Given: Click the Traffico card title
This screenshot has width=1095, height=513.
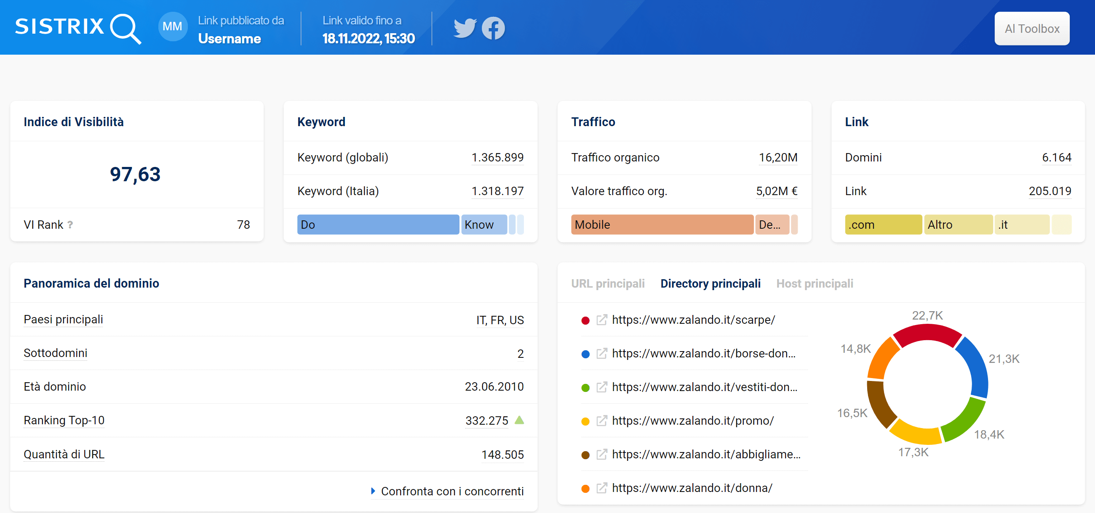Looking at the screenshot, I should coord(593,122).
